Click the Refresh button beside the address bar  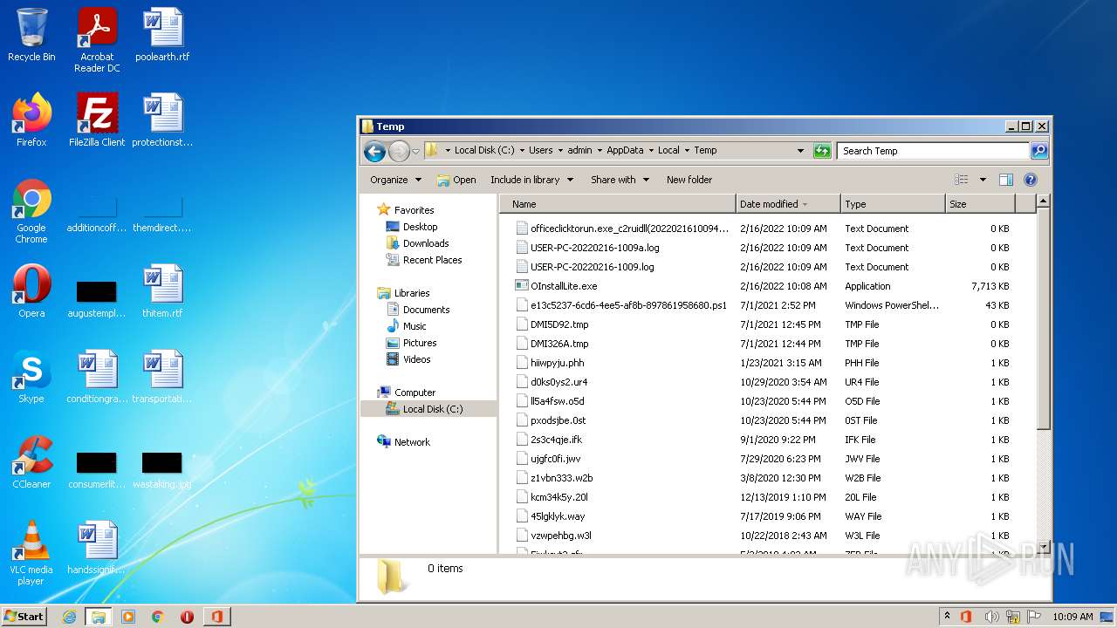(822, 151)
